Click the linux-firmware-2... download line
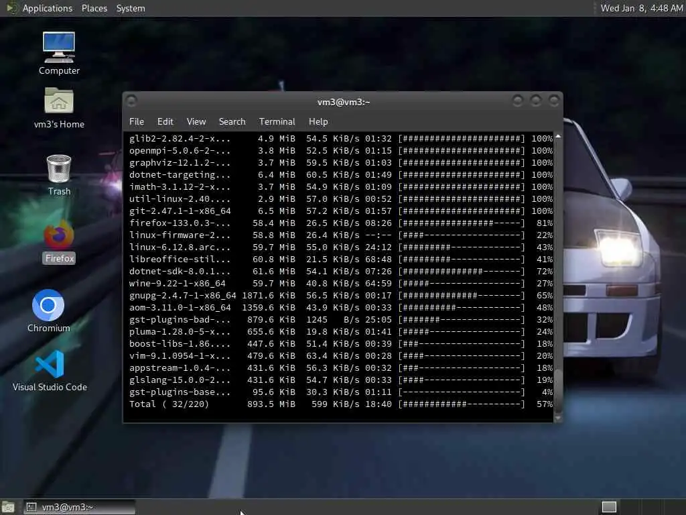The image size is (686, 515). tap(341, 235)
